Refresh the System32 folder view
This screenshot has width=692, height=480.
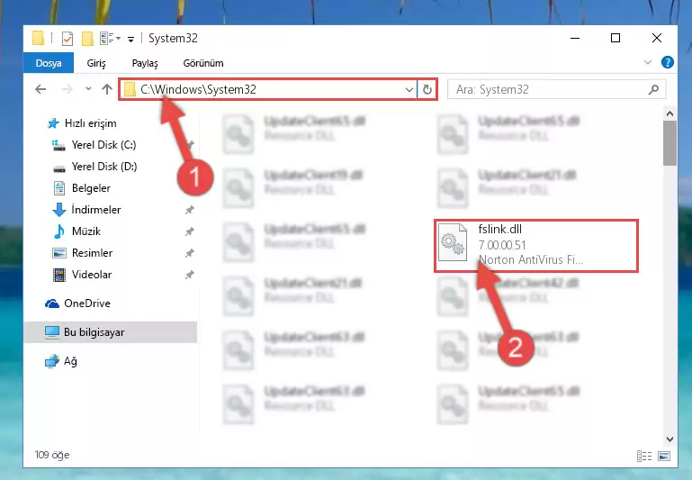click(x=427, y=90)
